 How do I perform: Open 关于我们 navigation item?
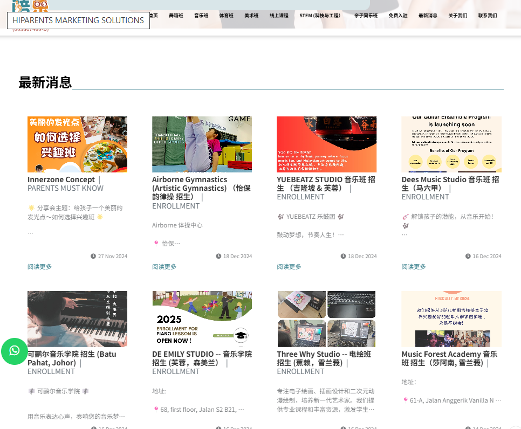point(458,16)
